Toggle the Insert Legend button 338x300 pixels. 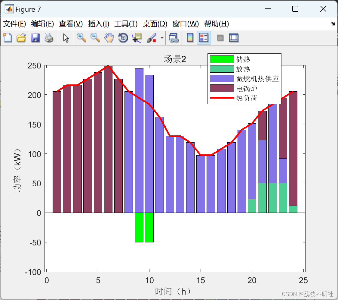204,38
